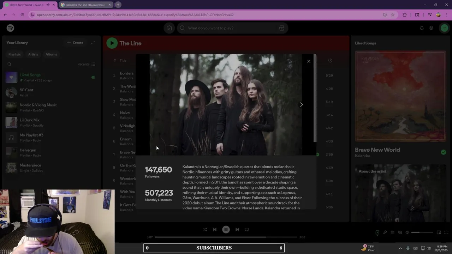Filter library by Artists
The width and height of the screenshot is (452, 254).
(33, 54)
